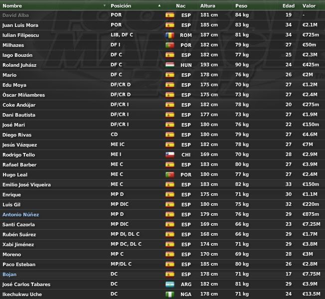
Task: Click Spain flag on José Mari row
Action: pyautogui.click(x=170, y=125)
